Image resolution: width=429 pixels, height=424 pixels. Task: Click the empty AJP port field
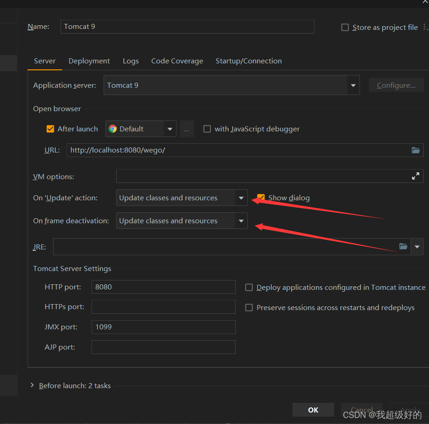(x=164, y=347)
